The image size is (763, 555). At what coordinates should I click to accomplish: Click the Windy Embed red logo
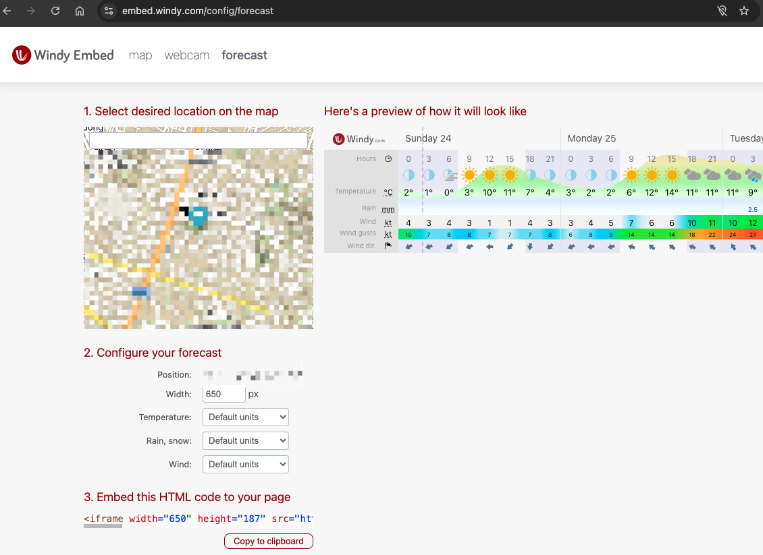[x=22, y=55]
